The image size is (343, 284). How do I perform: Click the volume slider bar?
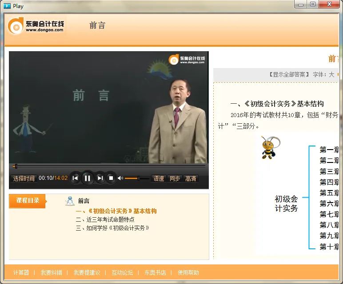[137, 178]
